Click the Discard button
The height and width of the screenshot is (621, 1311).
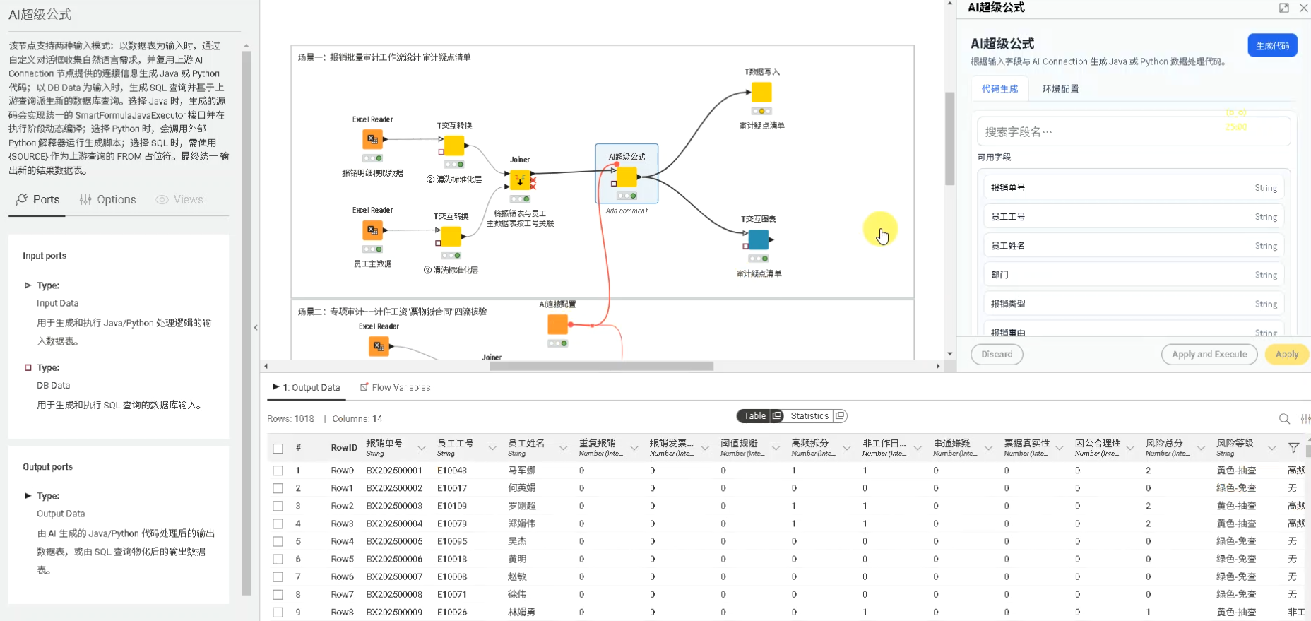(x=997, y=355)
